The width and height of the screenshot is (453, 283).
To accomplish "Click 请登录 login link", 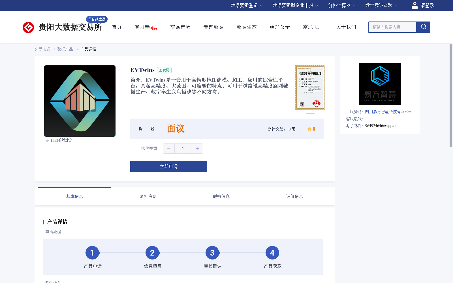I will [x=427, y=5].
